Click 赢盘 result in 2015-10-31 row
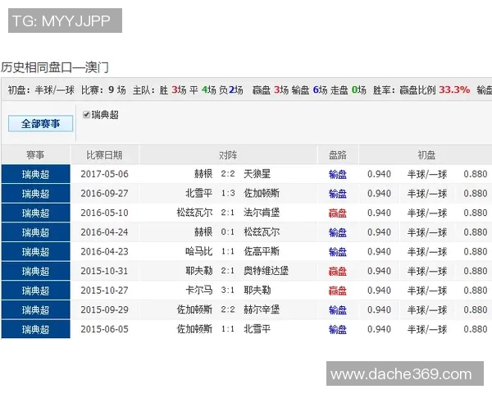The image size is (492, 394). click(x=338, y=272)
